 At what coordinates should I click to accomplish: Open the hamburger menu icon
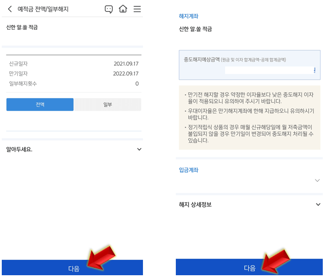tap(137, 9)
